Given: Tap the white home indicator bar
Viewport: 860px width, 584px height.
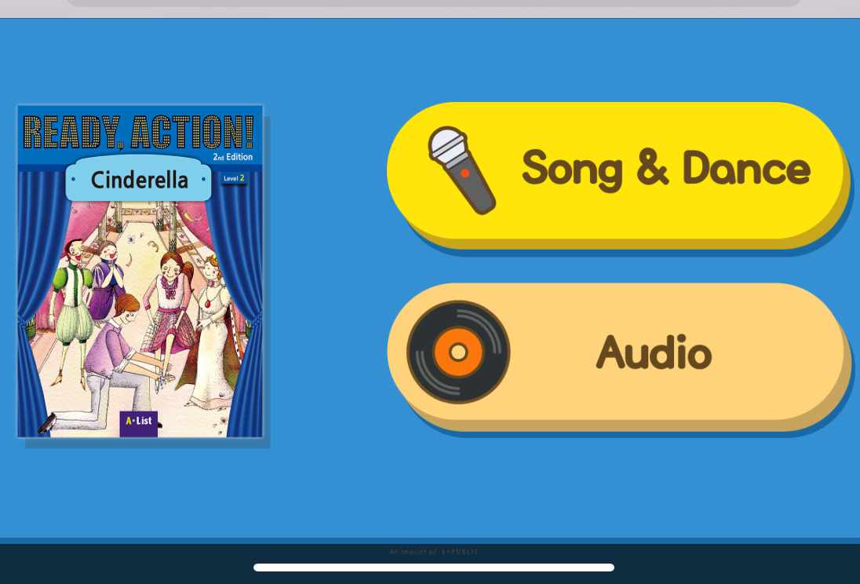Looking at the screenshot, I should (434, 568).
